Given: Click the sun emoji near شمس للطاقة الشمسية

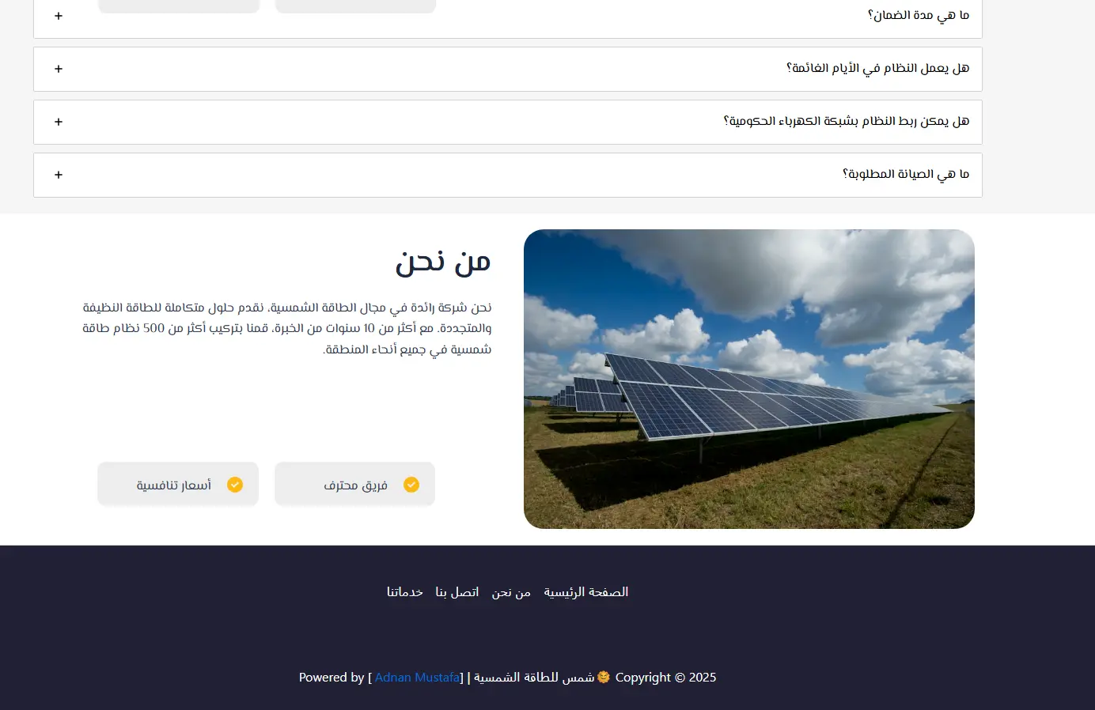Looking at the screenshot, I should [x=603, y=677].
